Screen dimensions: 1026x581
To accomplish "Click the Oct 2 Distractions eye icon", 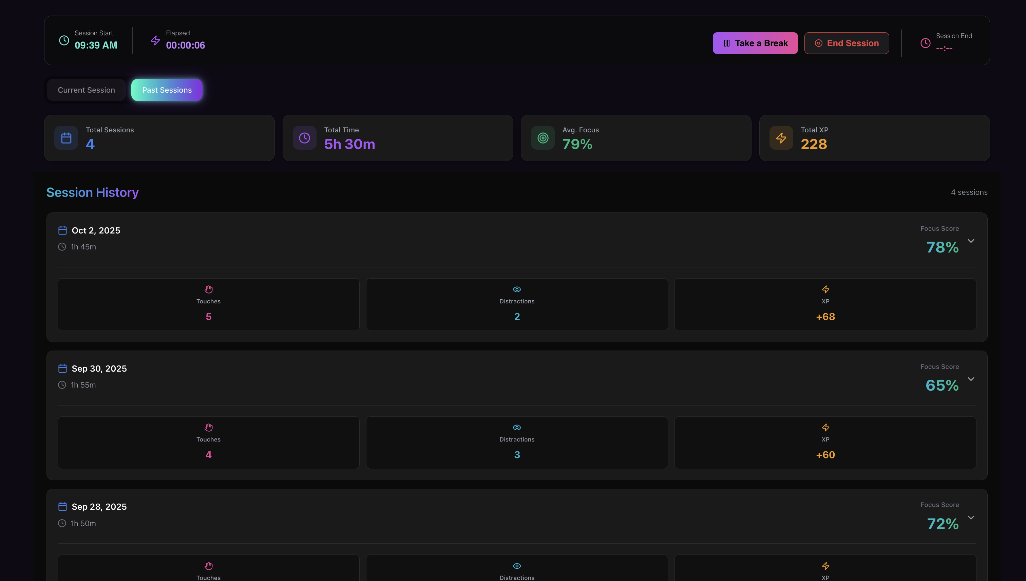I will pyautogui.click(x=517, y=289).
